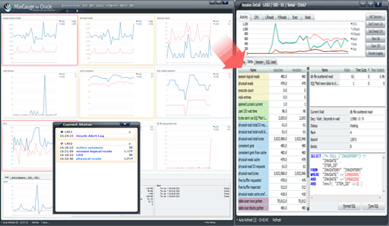Image resolution: width=389 pixels, height=226 pixels.
Task: Select the LAS2 instance icon in header
Action: click(x=77, y=11)
